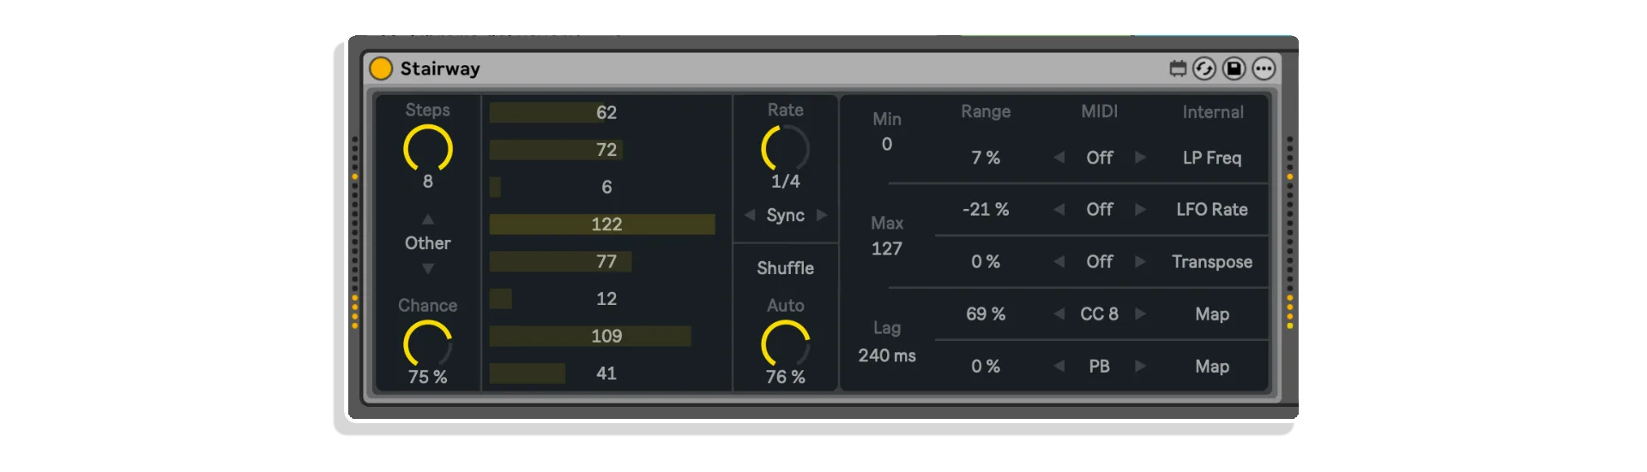Click the step bar with value 77

[x=606, y=261]
